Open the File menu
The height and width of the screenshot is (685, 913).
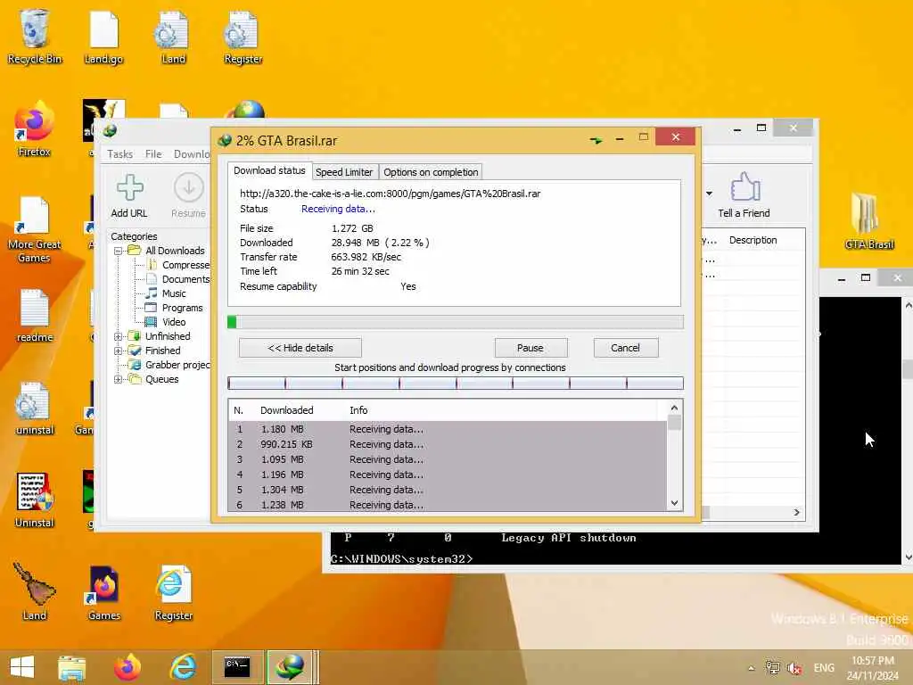pyautogui.click(x=153, y=154)
